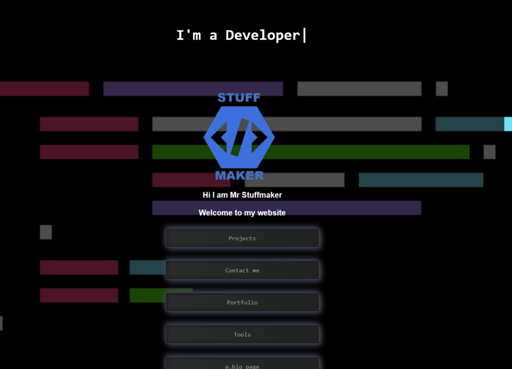Viewport: 512px width, 369px height.
Task: Click the STUFF text above the hexagon
Action: coord(239,98)
